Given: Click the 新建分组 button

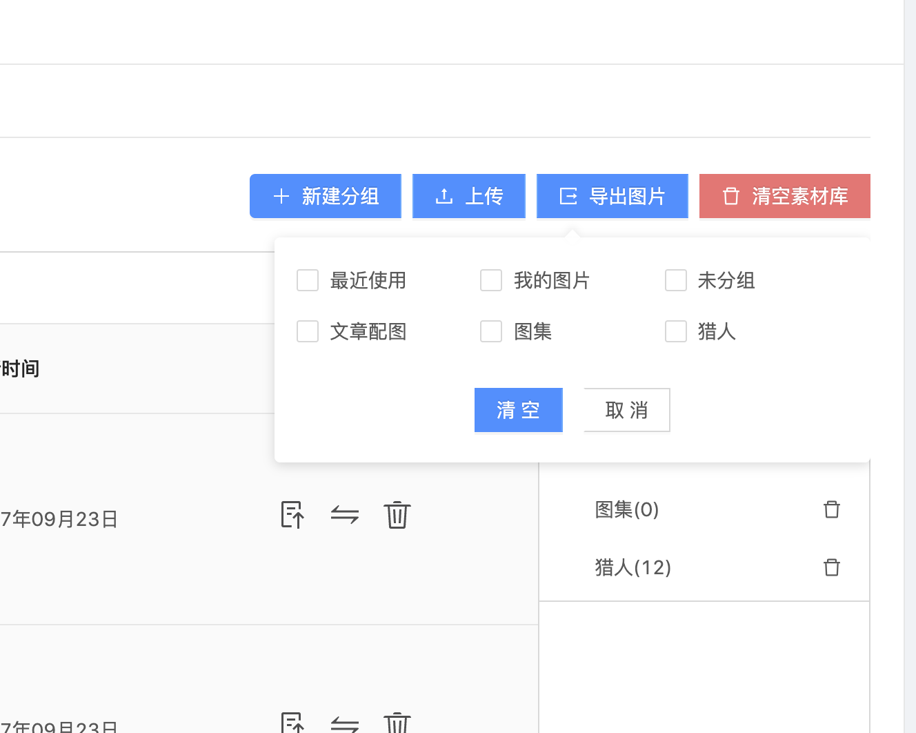Looking at the screenshot, I should 326,196.
